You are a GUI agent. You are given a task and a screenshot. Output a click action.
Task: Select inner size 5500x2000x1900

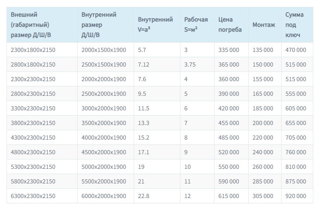pos(104,181)
